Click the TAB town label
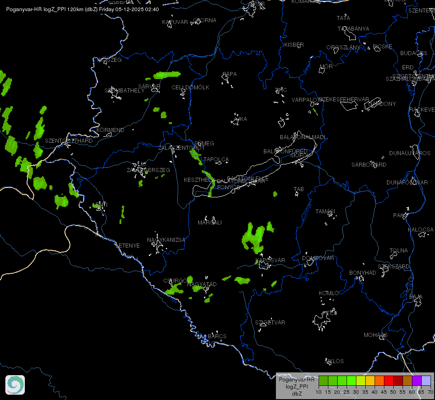Viewport: 435px width, 400px height. [x=299, y=189]
